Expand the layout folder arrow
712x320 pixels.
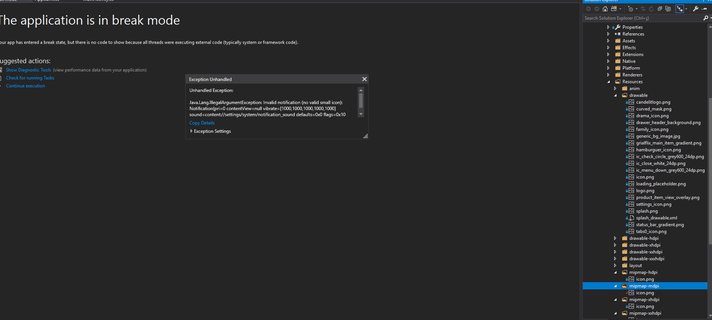[x=615, y=266]
